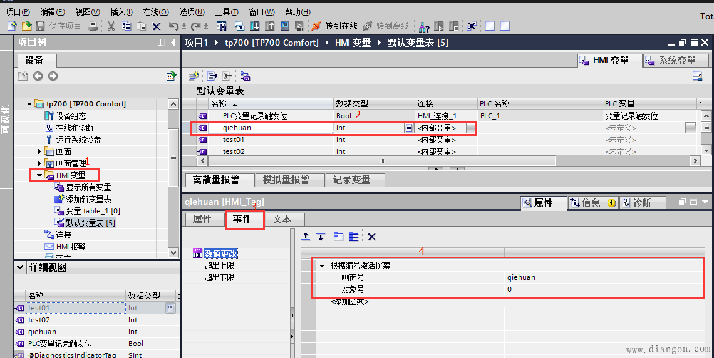Click the back arrow in project tree toolbar

pyautogui.click(x=38, y=76)
